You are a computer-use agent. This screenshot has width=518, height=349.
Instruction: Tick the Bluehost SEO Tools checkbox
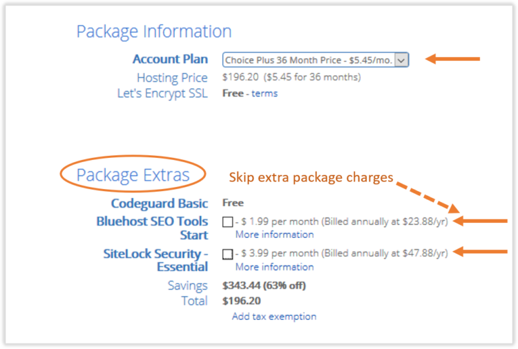tap(228, 222)
